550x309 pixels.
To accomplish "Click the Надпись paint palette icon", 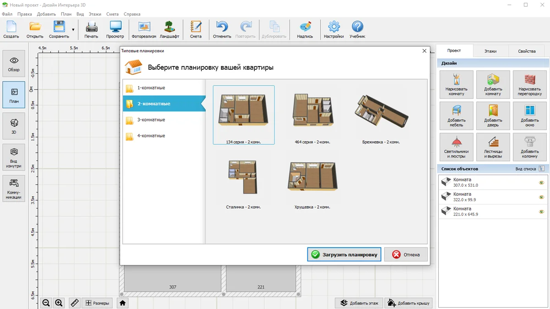I will tap(305, 29).
